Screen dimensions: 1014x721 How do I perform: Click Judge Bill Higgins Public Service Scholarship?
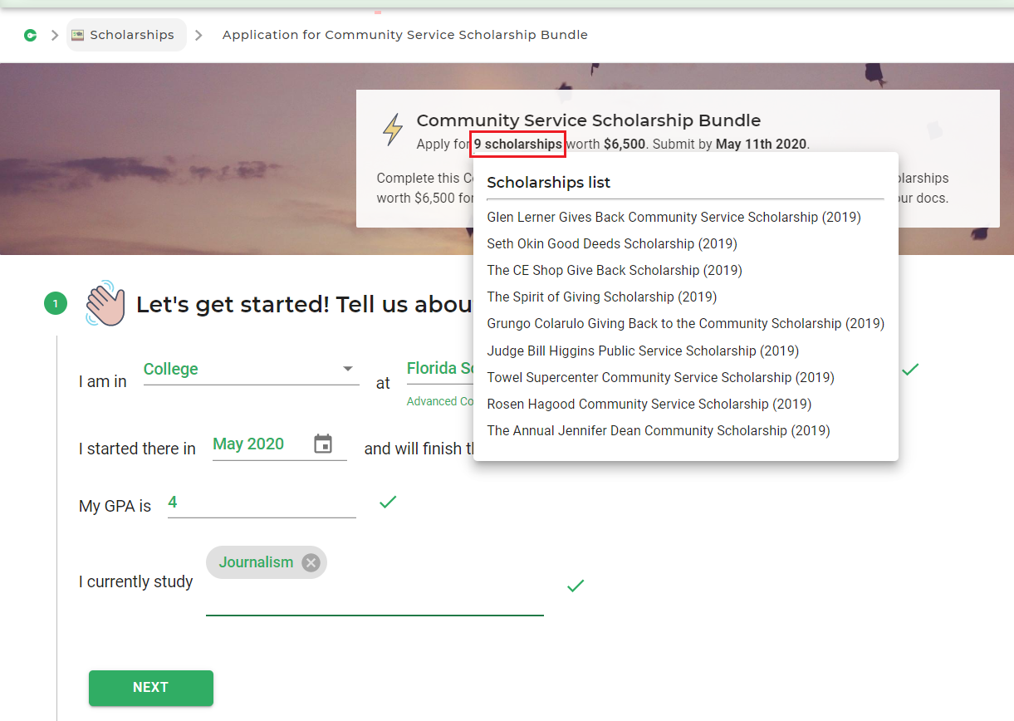pyautogui.click(x=642, y=351)
